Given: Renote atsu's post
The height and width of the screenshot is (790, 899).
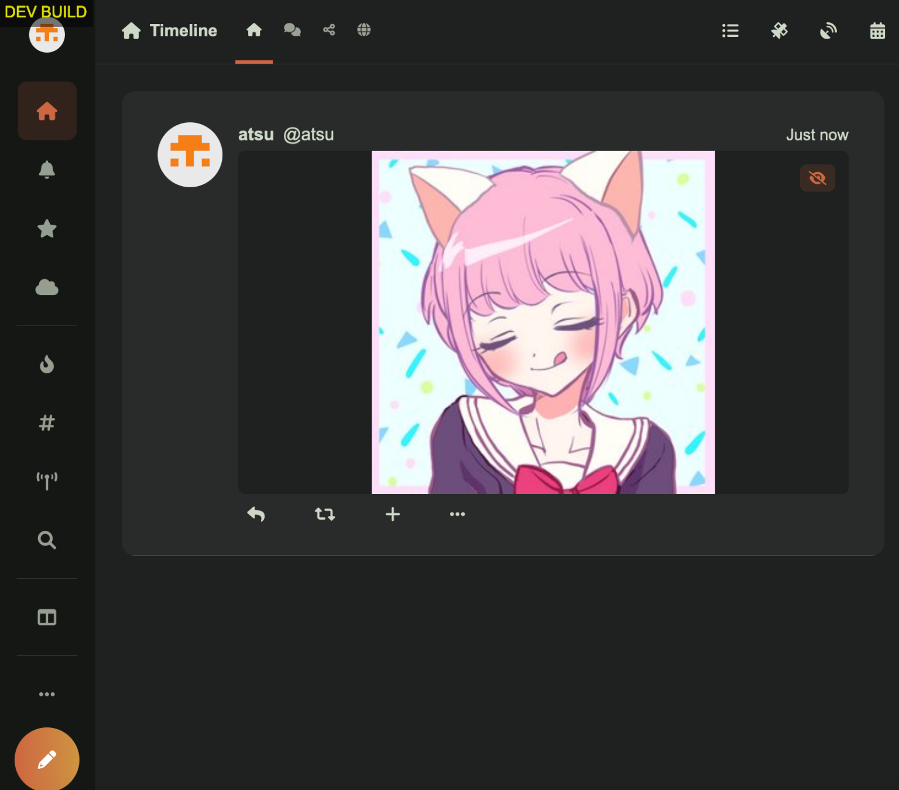Looking at the screenshot, I should [325, 514].
